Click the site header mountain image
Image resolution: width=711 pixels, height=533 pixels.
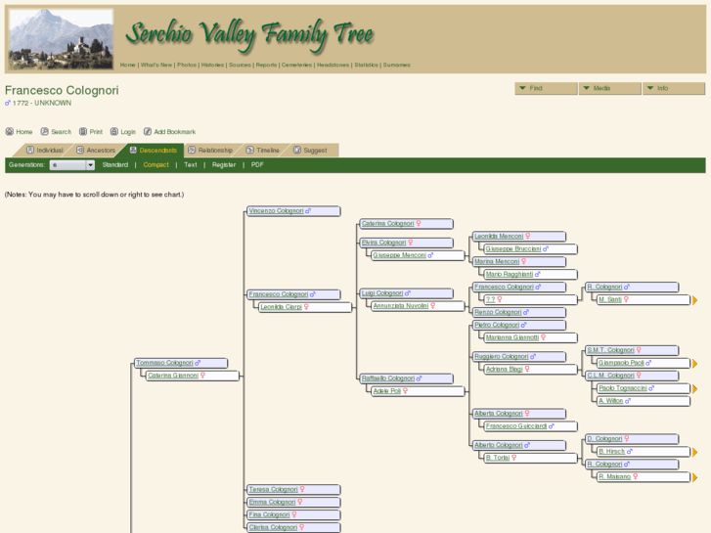[x=62, y=39]
